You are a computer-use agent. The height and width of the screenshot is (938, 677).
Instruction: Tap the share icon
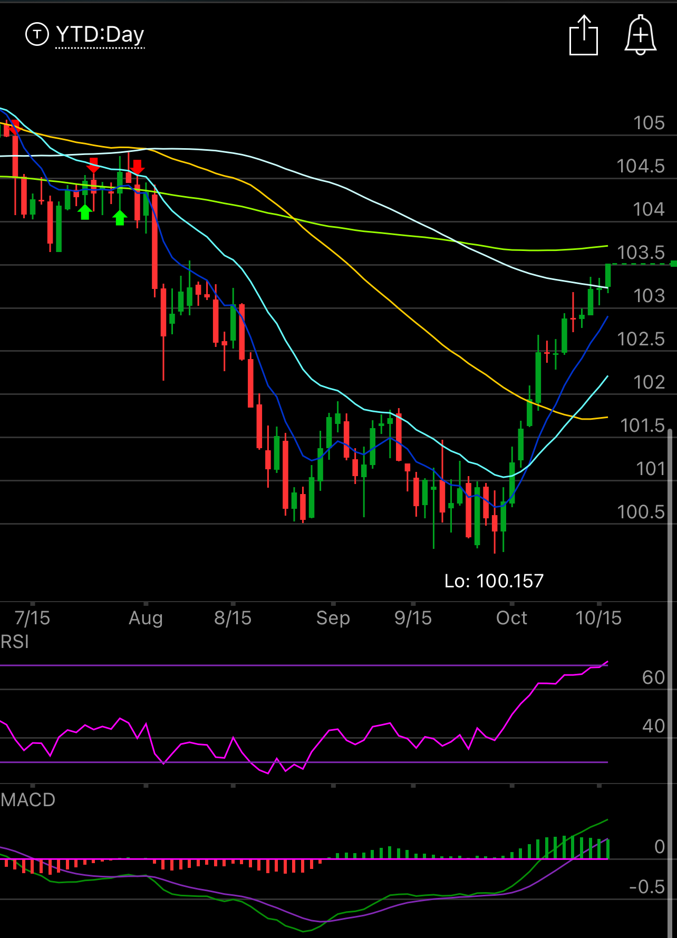pos(584,35)
